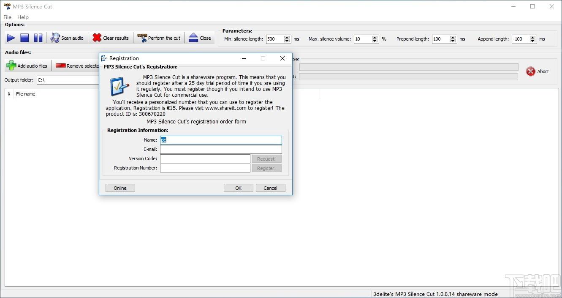Screen dimensions: 562x298
Task: Decrease Min. silence length with down arrow
Action: 287,41
